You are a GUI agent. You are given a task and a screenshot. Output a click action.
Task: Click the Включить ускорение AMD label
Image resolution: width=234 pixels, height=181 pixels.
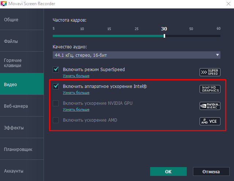tap(90, 120)
